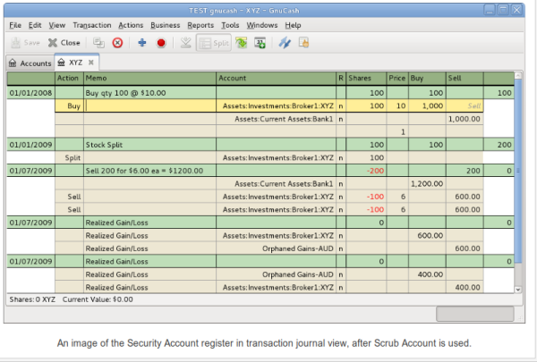Open the Transaction menu

92,25
